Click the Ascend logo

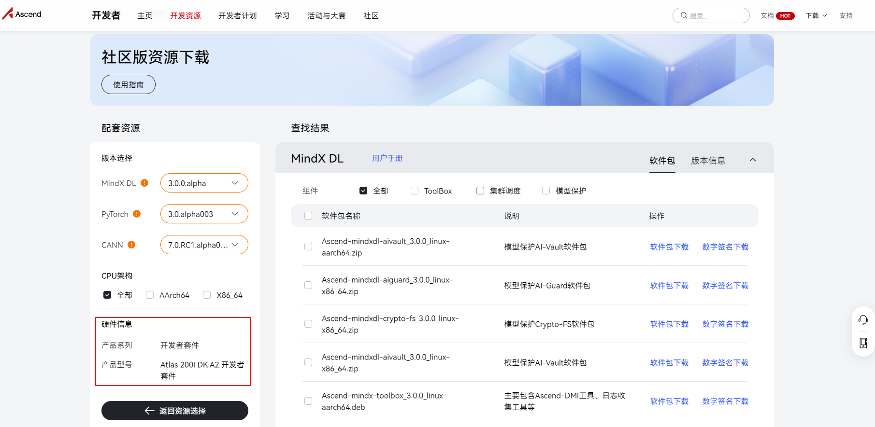click(x=22, y=14)
